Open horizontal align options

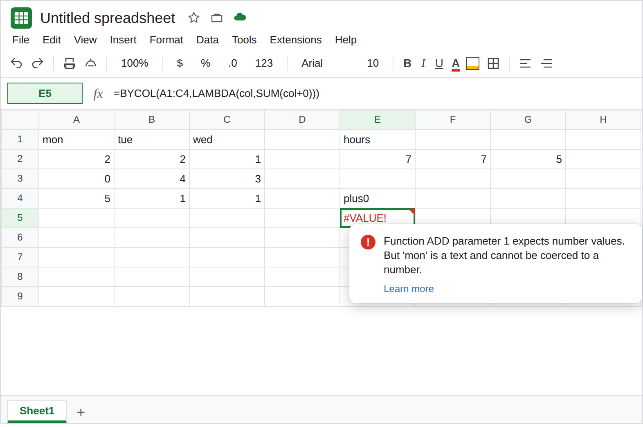(x=525, y=63)
